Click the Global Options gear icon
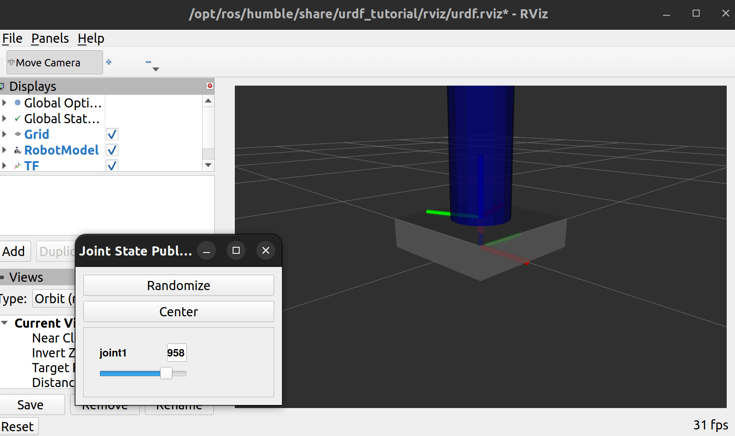The height and width of the screenshot is (436, 735). tap(18, 103)
